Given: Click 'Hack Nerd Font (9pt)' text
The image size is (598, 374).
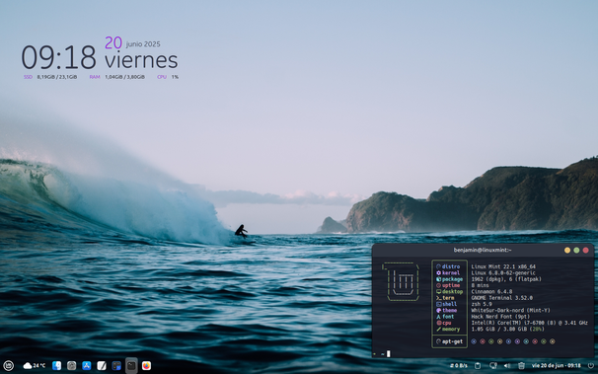Looking at the screenshot, I should tap(500, 317).
